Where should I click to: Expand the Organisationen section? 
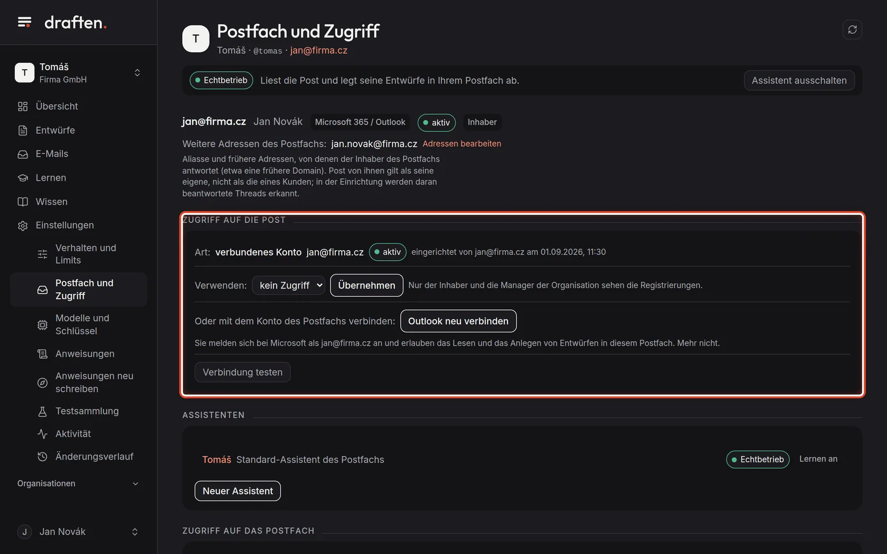click(x=78, y=483)
